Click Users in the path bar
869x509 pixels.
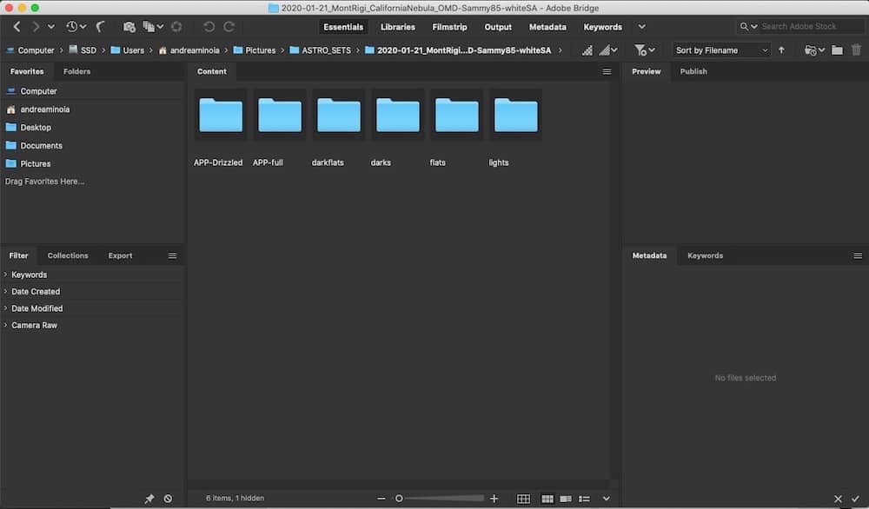(128, 50)
